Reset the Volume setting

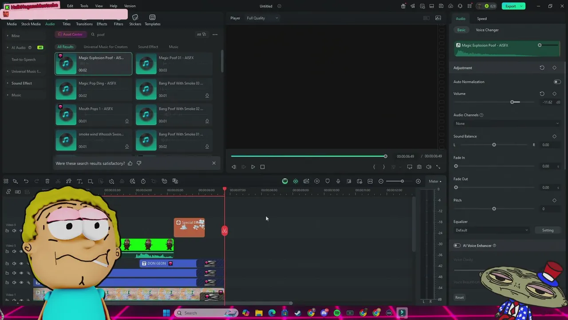[x=542, y=94]
